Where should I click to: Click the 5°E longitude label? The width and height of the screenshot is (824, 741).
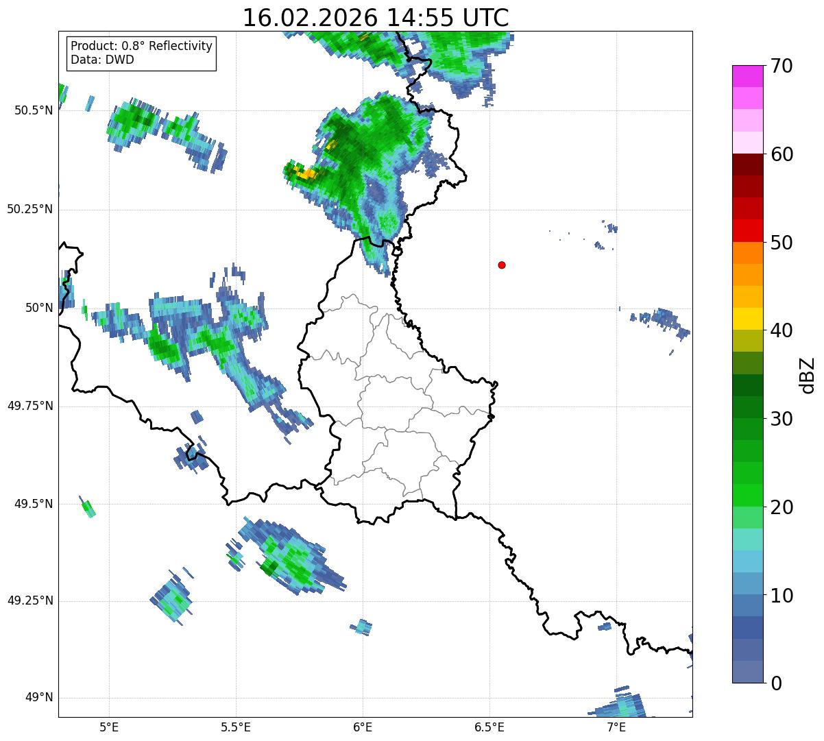[109, 727]
